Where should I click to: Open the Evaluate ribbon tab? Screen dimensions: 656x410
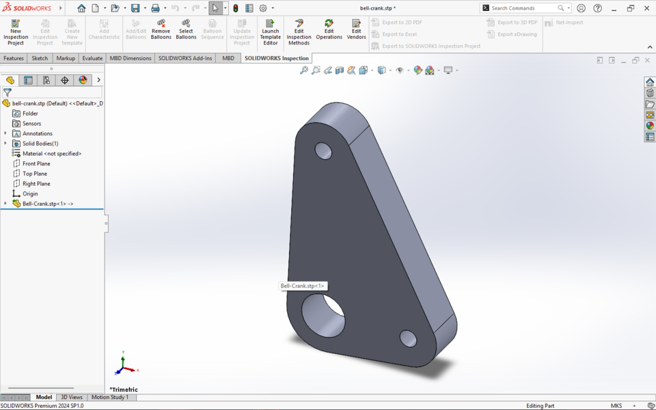[92, 58]
